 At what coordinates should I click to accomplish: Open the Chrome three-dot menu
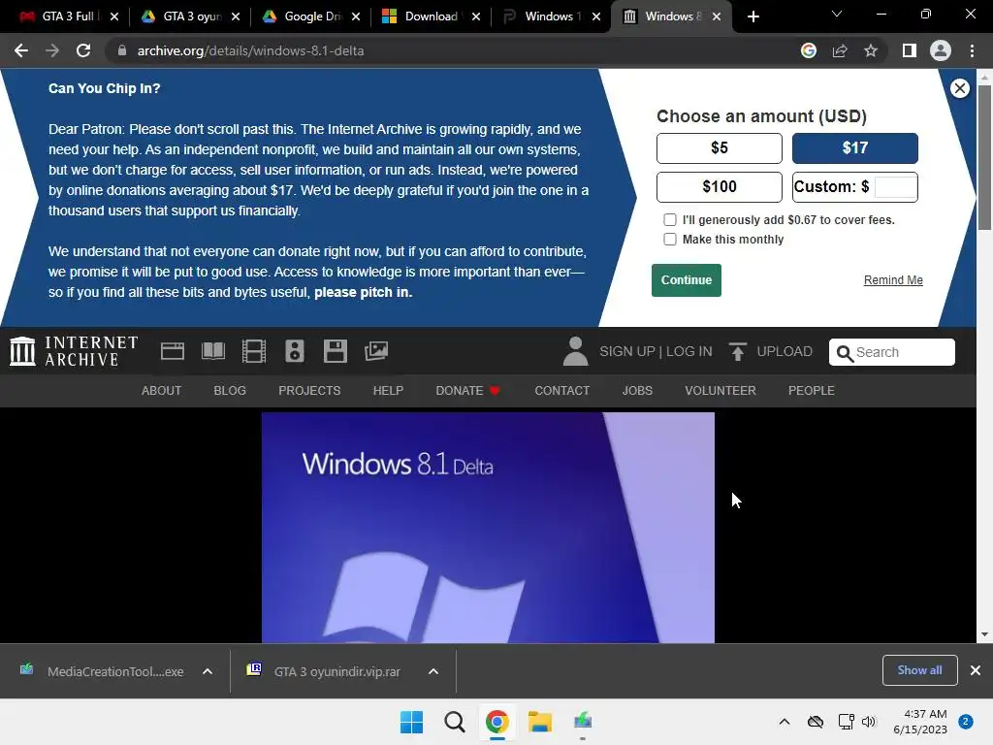[972, 50]
